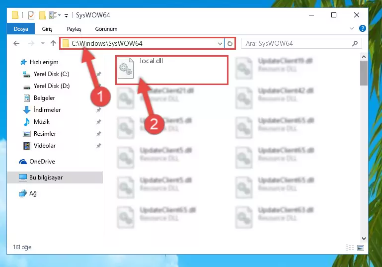This screenshot has width=382, height=267.
Task: Click the window folder icon in title bar
Action: [15, 15]
